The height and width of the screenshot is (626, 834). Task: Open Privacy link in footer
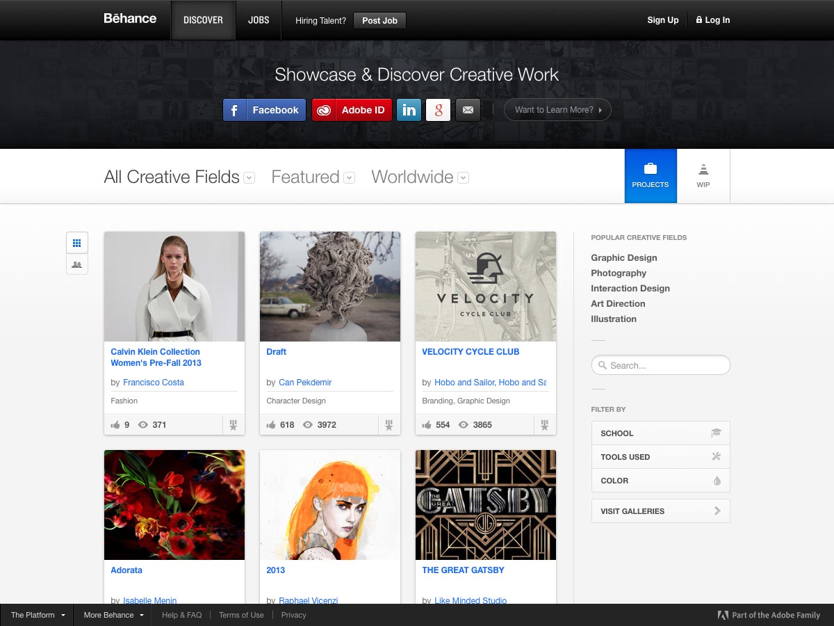293,615
